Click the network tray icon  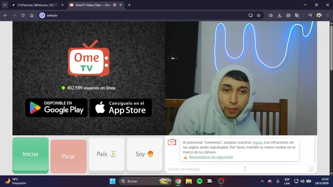pos(296,181)
